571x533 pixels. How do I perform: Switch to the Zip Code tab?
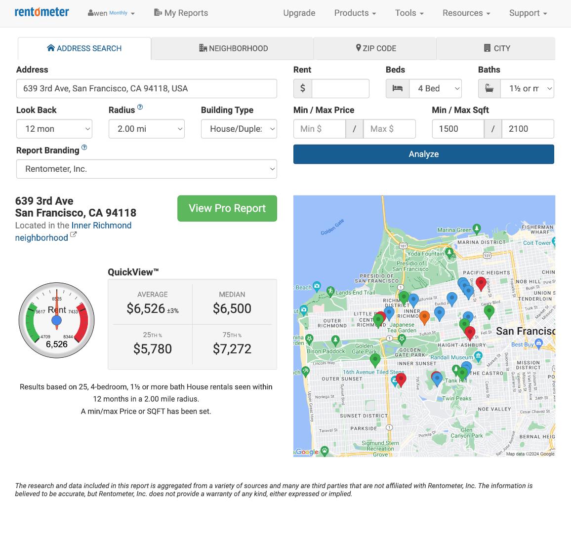pos(375,48)
